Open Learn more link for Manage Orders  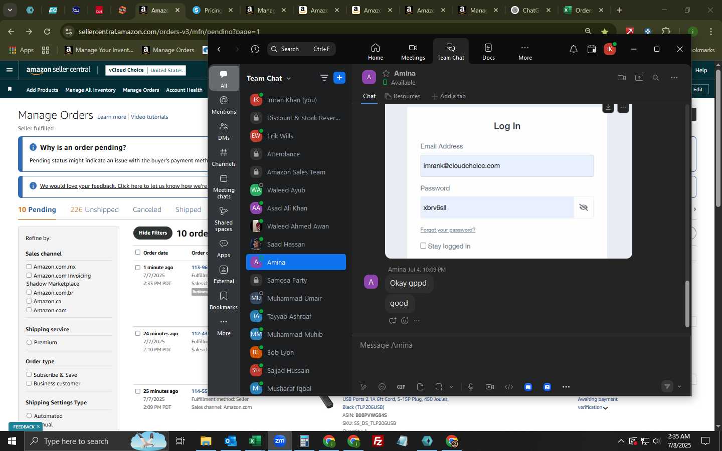[112, 117]
